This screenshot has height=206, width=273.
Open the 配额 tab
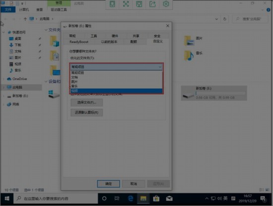[134, 42]
